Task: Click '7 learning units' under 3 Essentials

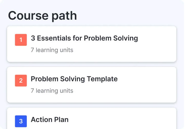Action: click(x=52, y=50)
